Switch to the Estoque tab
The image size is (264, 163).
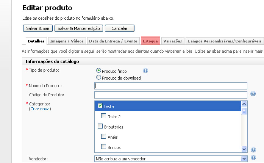150,41
